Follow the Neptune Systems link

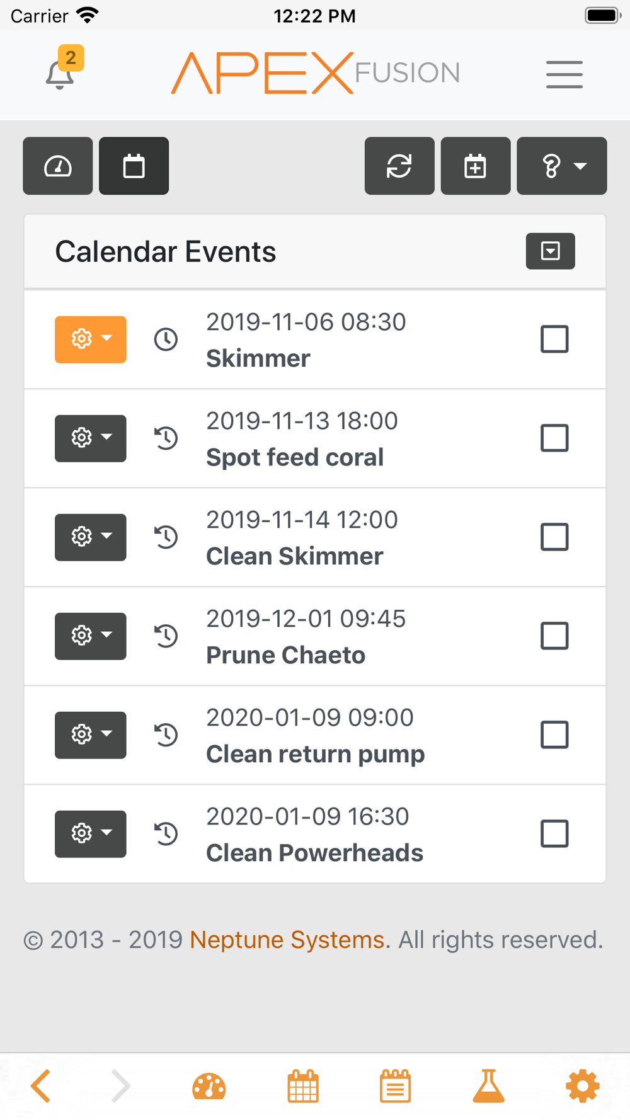click(x=287, y=939)
